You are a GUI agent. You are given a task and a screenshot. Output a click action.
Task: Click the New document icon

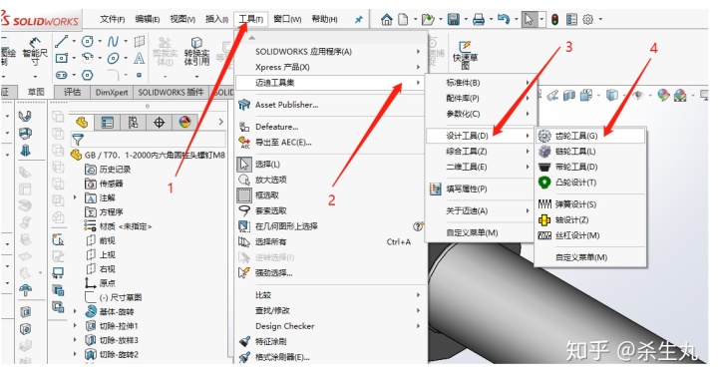click(x=403, y=19)
